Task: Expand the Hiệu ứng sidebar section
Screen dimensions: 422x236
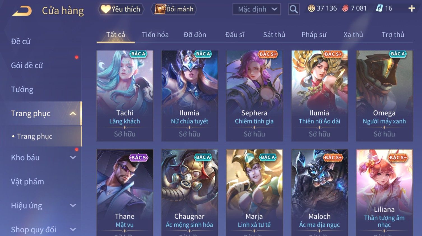Action: pos(73,205)
